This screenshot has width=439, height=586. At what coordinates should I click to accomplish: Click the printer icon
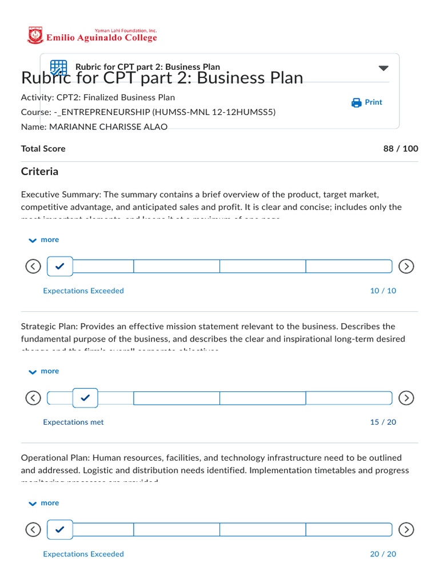(x=357, y=102)
